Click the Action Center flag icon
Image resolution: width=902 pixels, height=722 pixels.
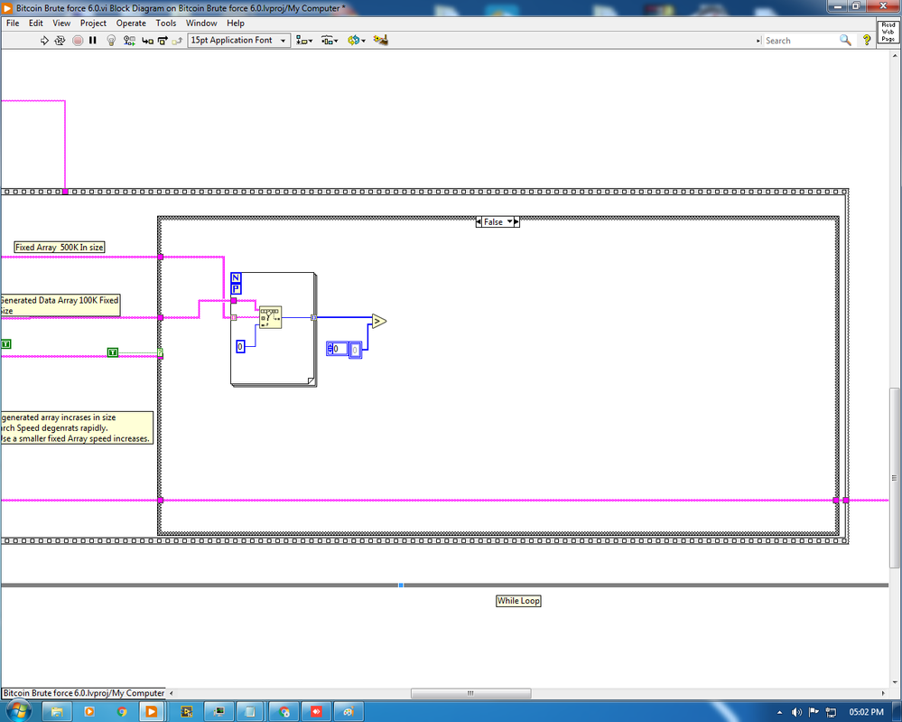click(814, 712)
